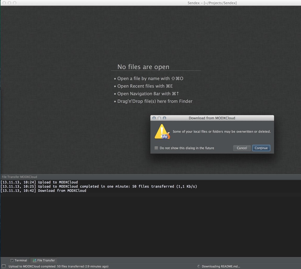301x269 pixels.
Task: Minimize the Download from MODXCloud dialog
Action: point(159,118)
